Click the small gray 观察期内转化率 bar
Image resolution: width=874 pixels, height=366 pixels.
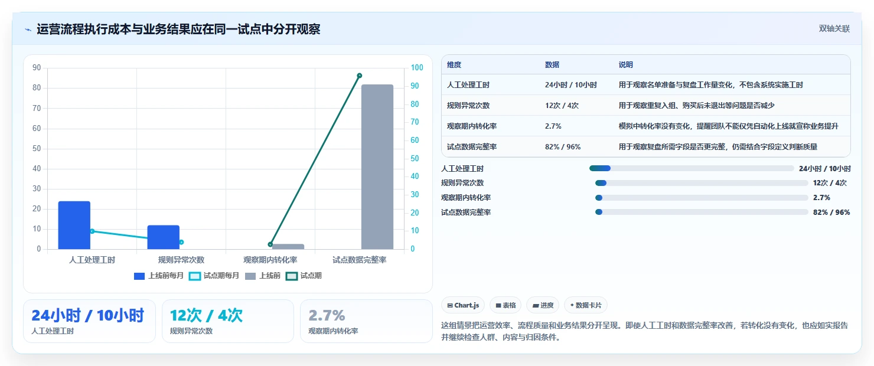288,247
